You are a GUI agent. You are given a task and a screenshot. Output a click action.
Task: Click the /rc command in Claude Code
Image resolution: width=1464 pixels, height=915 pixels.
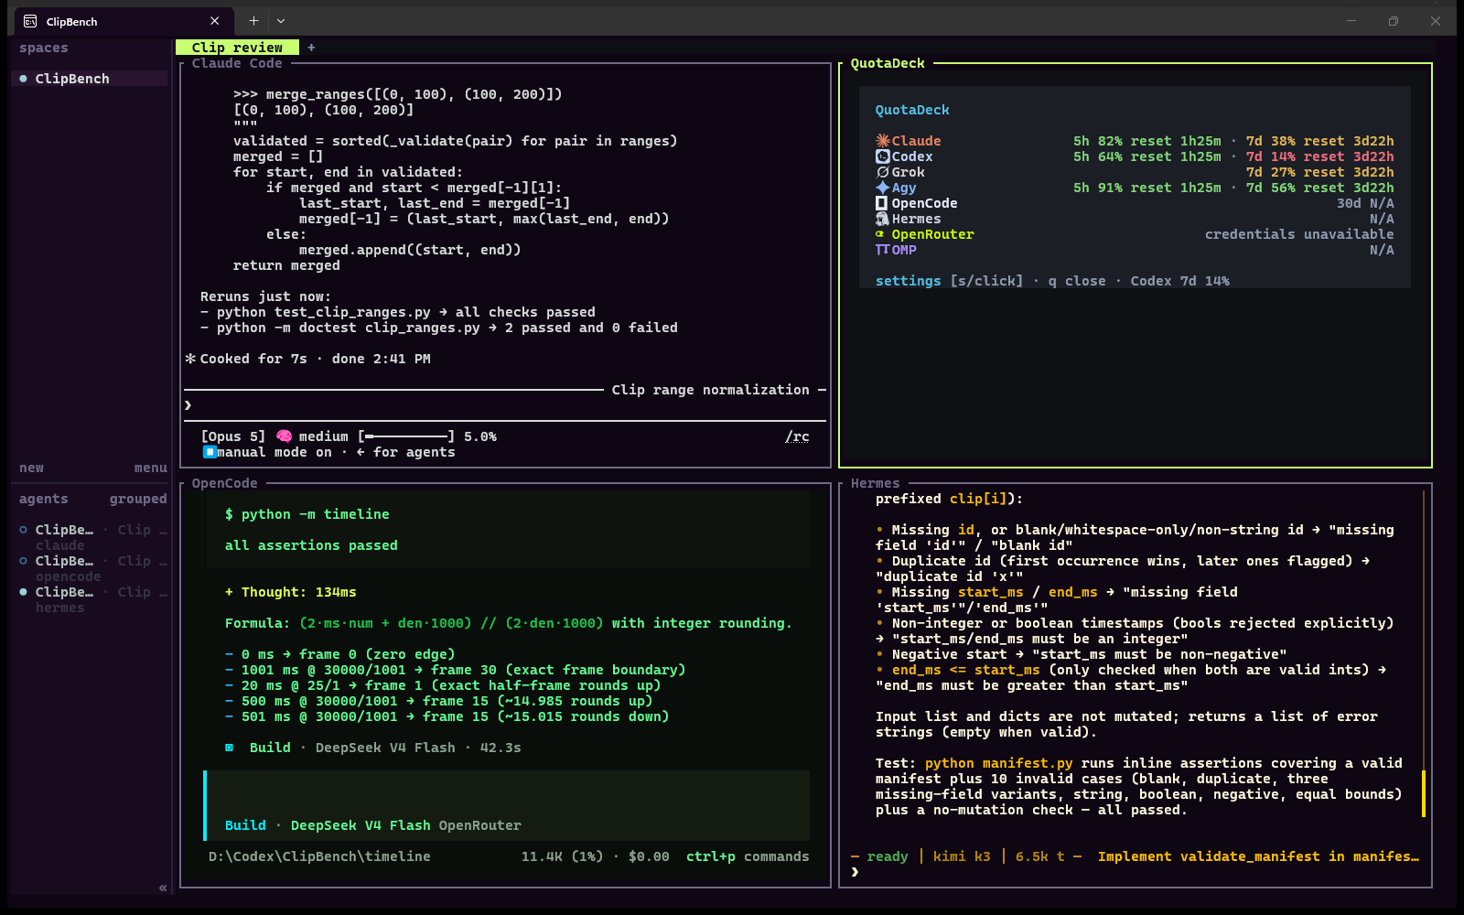797,436
